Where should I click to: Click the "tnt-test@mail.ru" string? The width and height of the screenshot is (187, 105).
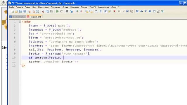(56, 34)
